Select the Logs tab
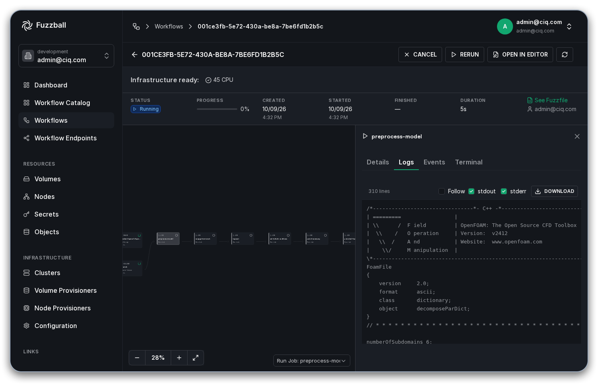The image size is (598, 385). tap(406, 162)
